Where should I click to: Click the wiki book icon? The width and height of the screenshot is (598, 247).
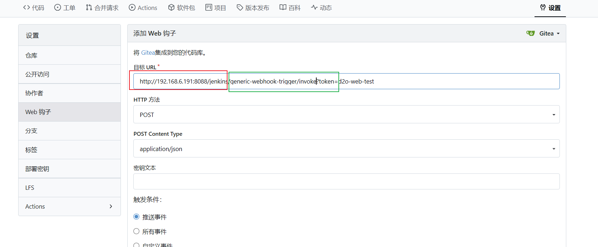pyautogui.click(x=283, y=7)
